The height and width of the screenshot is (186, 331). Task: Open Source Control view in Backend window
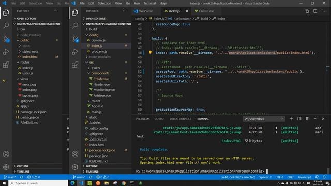point(6,39)
